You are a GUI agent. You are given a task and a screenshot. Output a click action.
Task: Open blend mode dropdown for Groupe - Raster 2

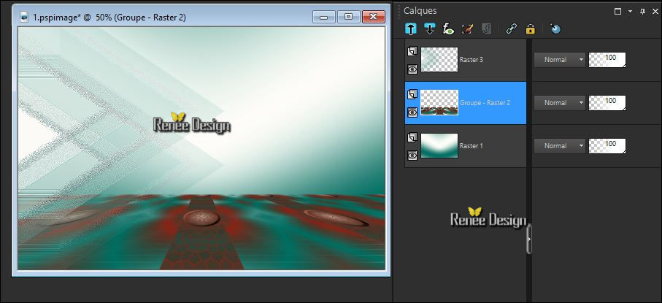pyautogui.click(x=560, y=103)
